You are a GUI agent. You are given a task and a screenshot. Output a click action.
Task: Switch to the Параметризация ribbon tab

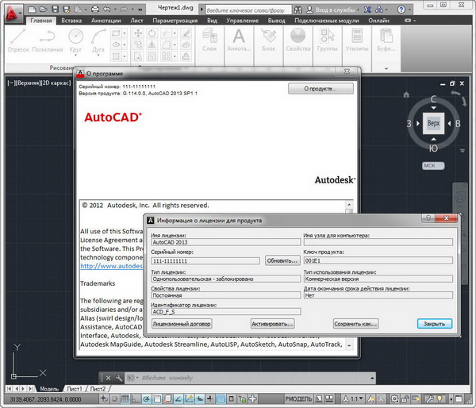[175, 21]
